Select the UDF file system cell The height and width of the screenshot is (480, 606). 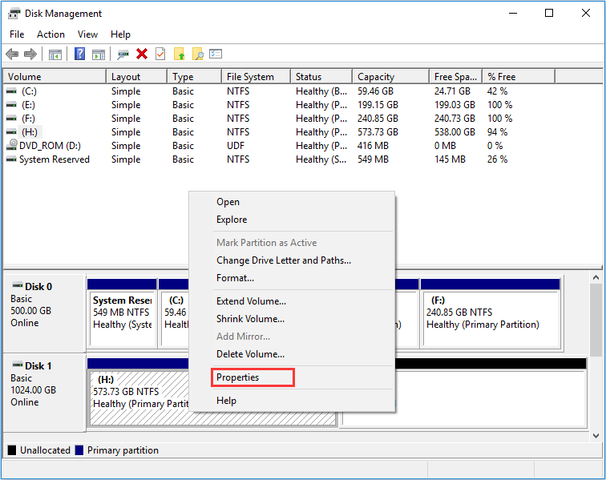coord(236,146)
